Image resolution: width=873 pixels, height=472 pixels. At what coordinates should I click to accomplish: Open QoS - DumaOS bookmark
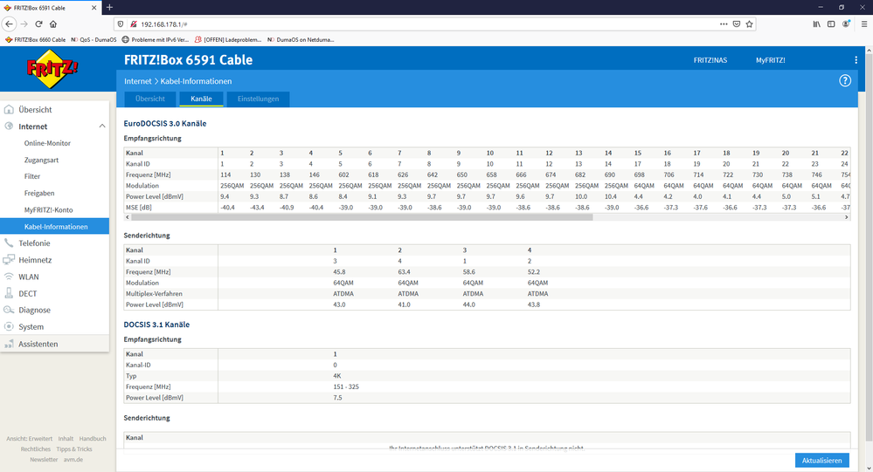click(x=94, y=39)
